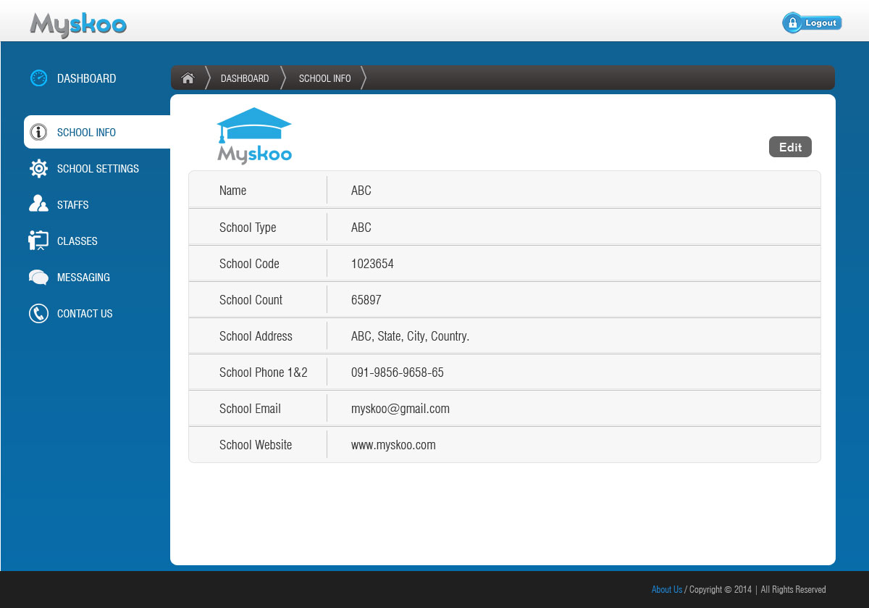Click the address ABC, State, City, Country.
Image resolution: width=869 pixels, height=608 pixels.
[410, 336]
